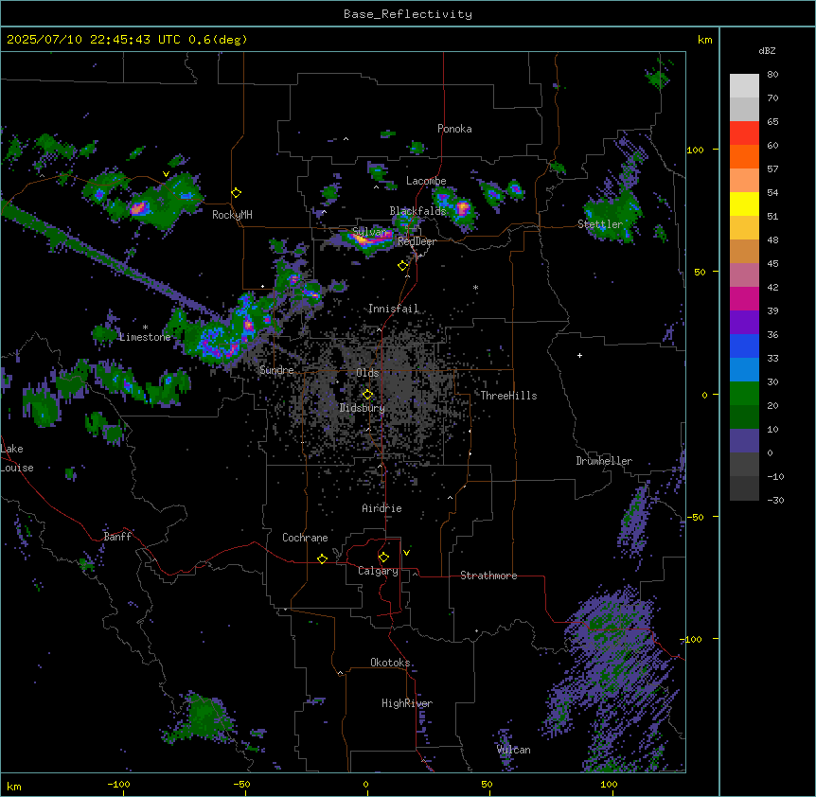Select the Limestone label
The image size is (816, 797).
click(x=145, y=337)
